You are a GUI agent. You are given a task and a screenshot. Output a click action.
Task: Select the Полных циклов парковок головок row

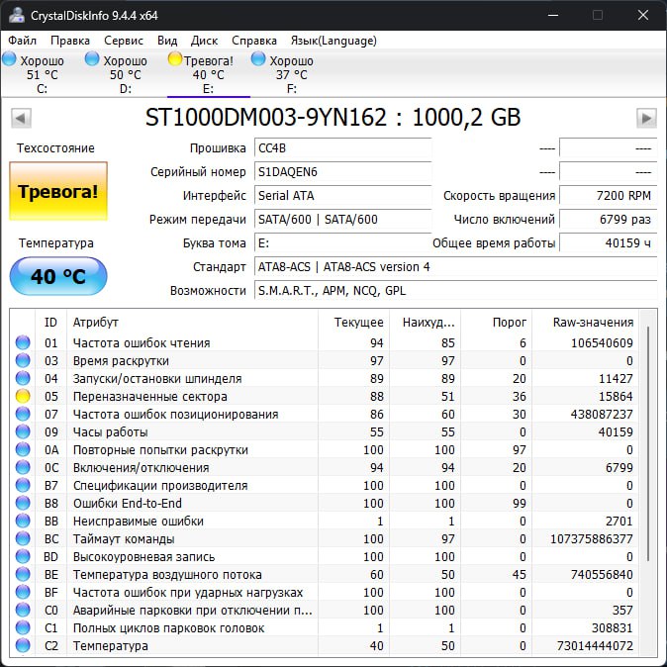coord(325,627)
